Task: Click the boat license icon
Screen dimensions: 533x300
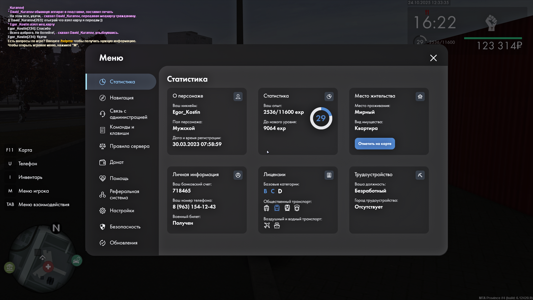Action: coord(277,225)
